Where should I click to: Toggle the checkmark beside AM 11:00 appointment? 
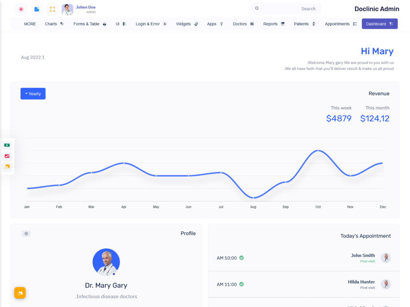[x=241, y=284]
